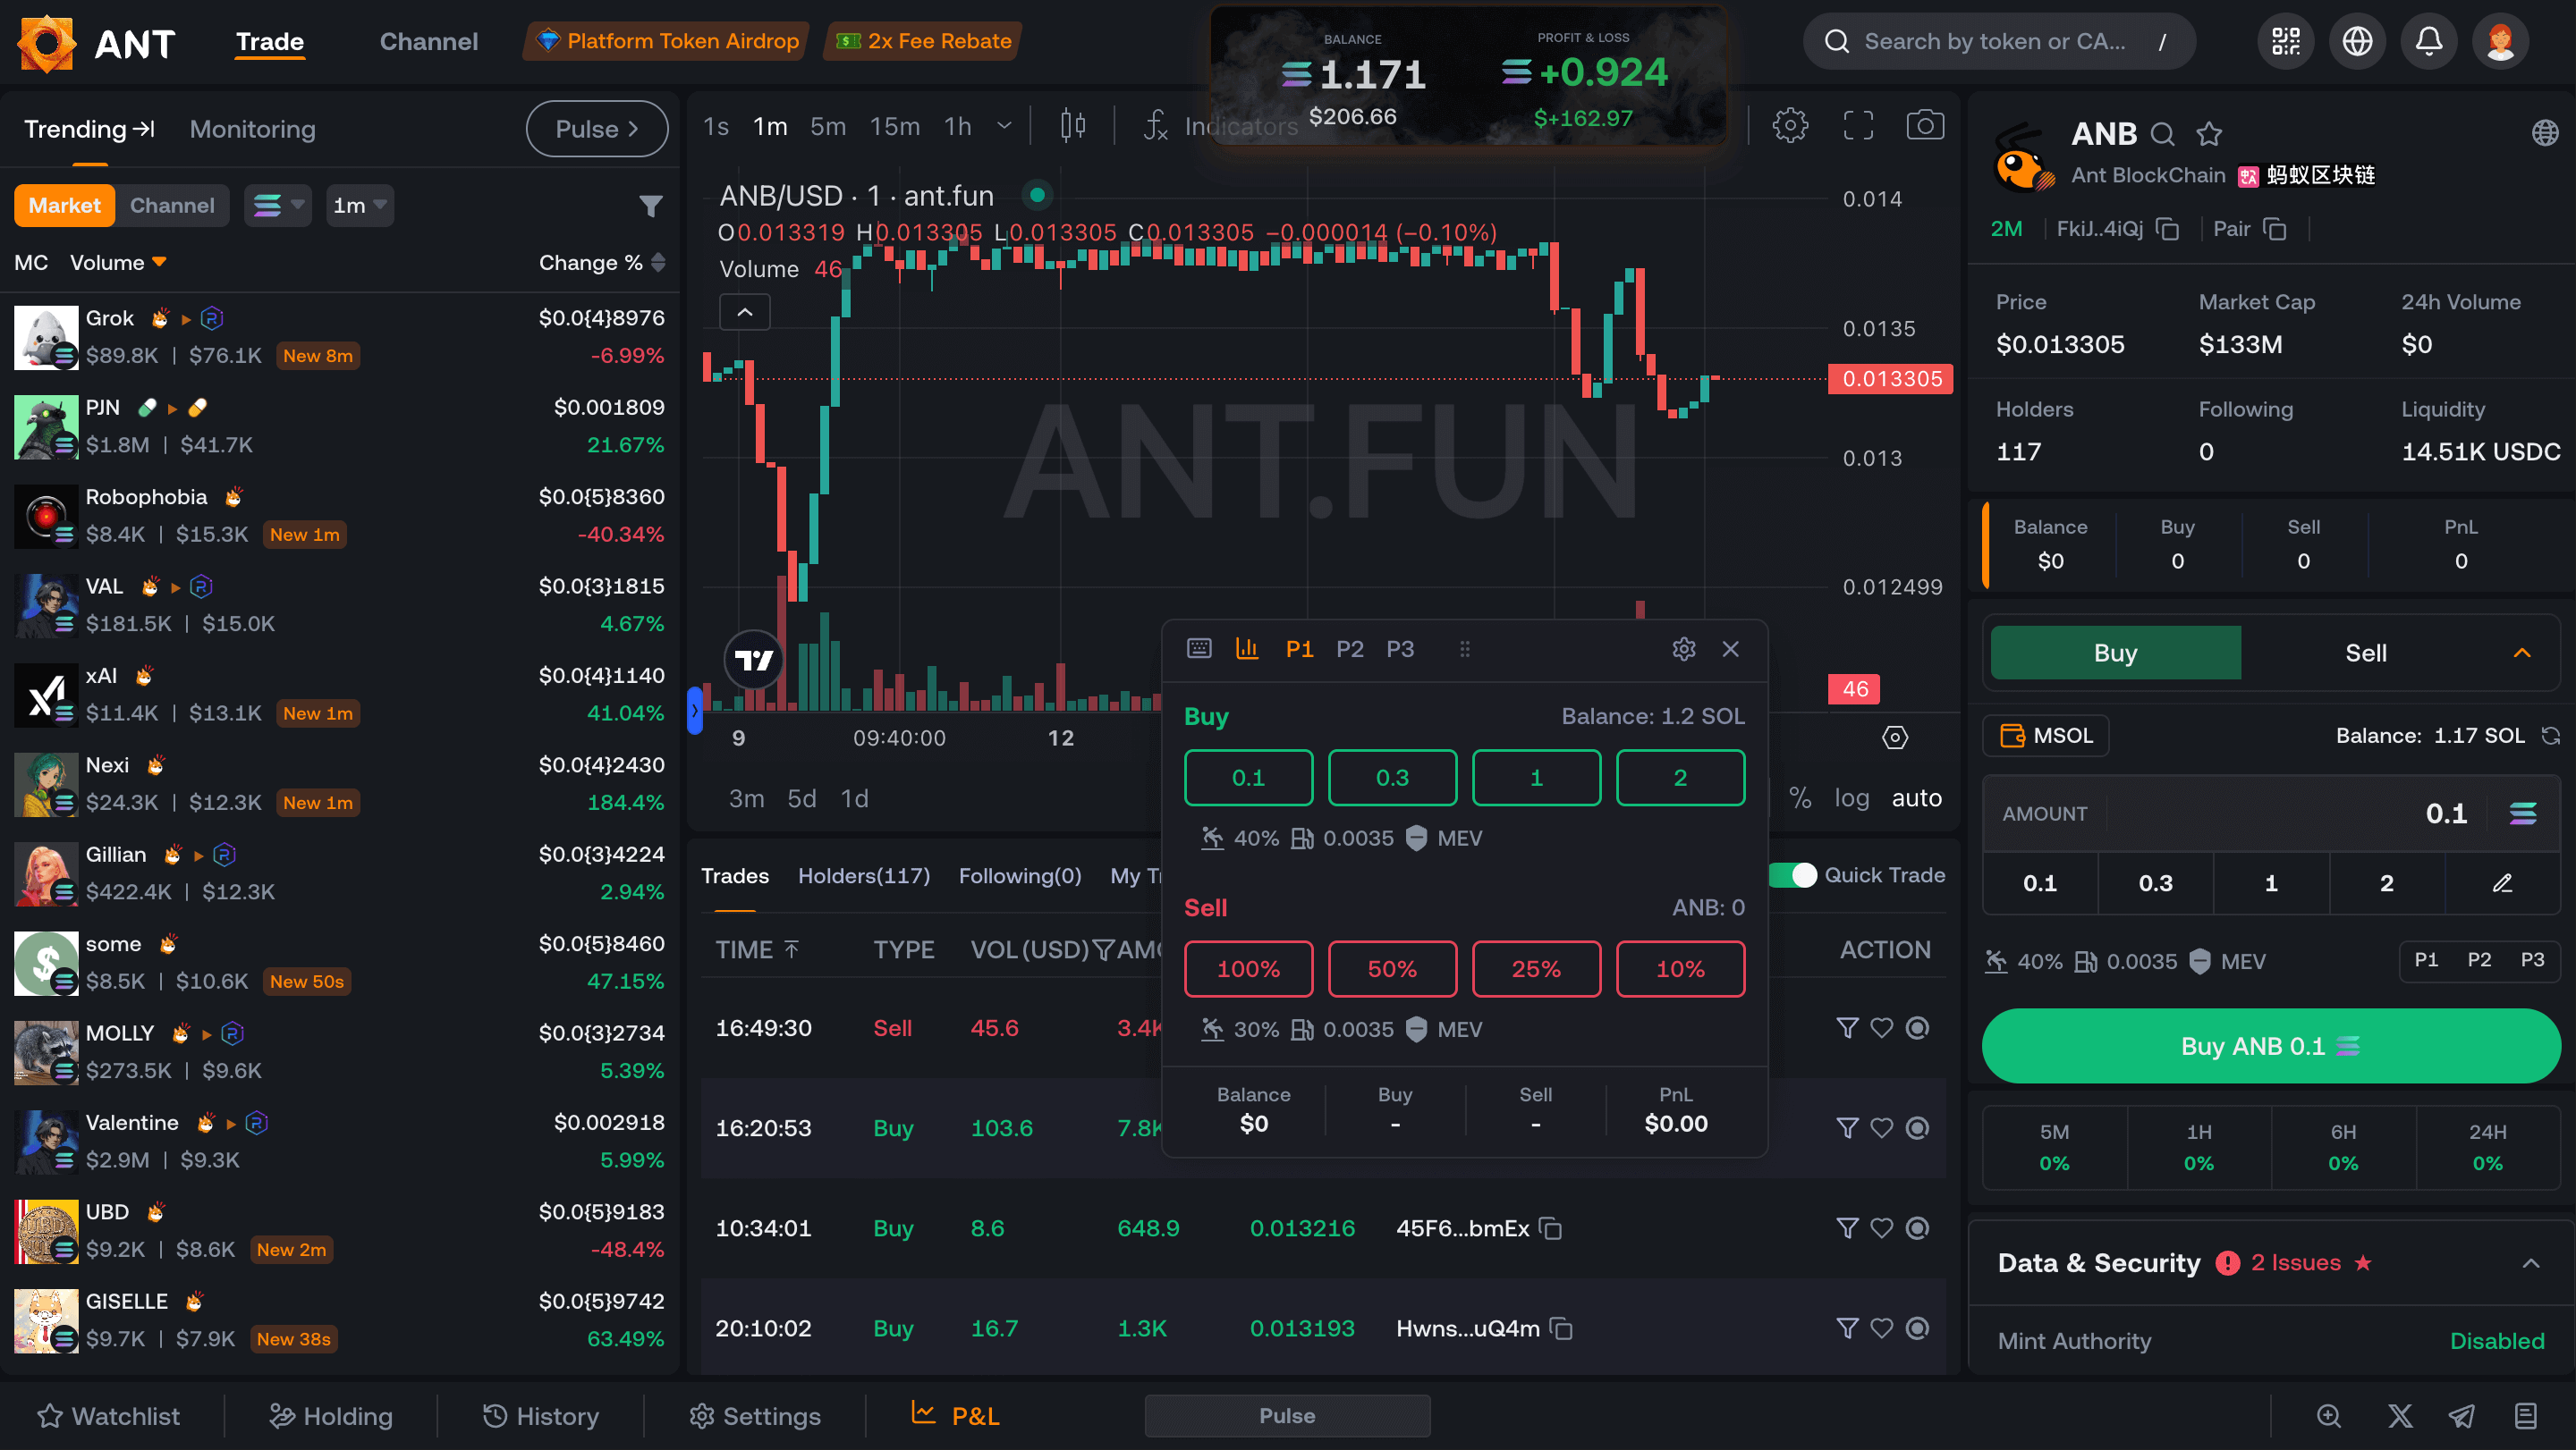Select the 5m chart interval
Image resolution: width=2576 pixels, height=1450 pixels.
click(828, 126)
